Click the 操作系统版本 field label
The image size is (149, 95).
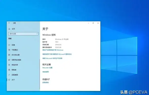pyautogui.click(x=47, y=47)
